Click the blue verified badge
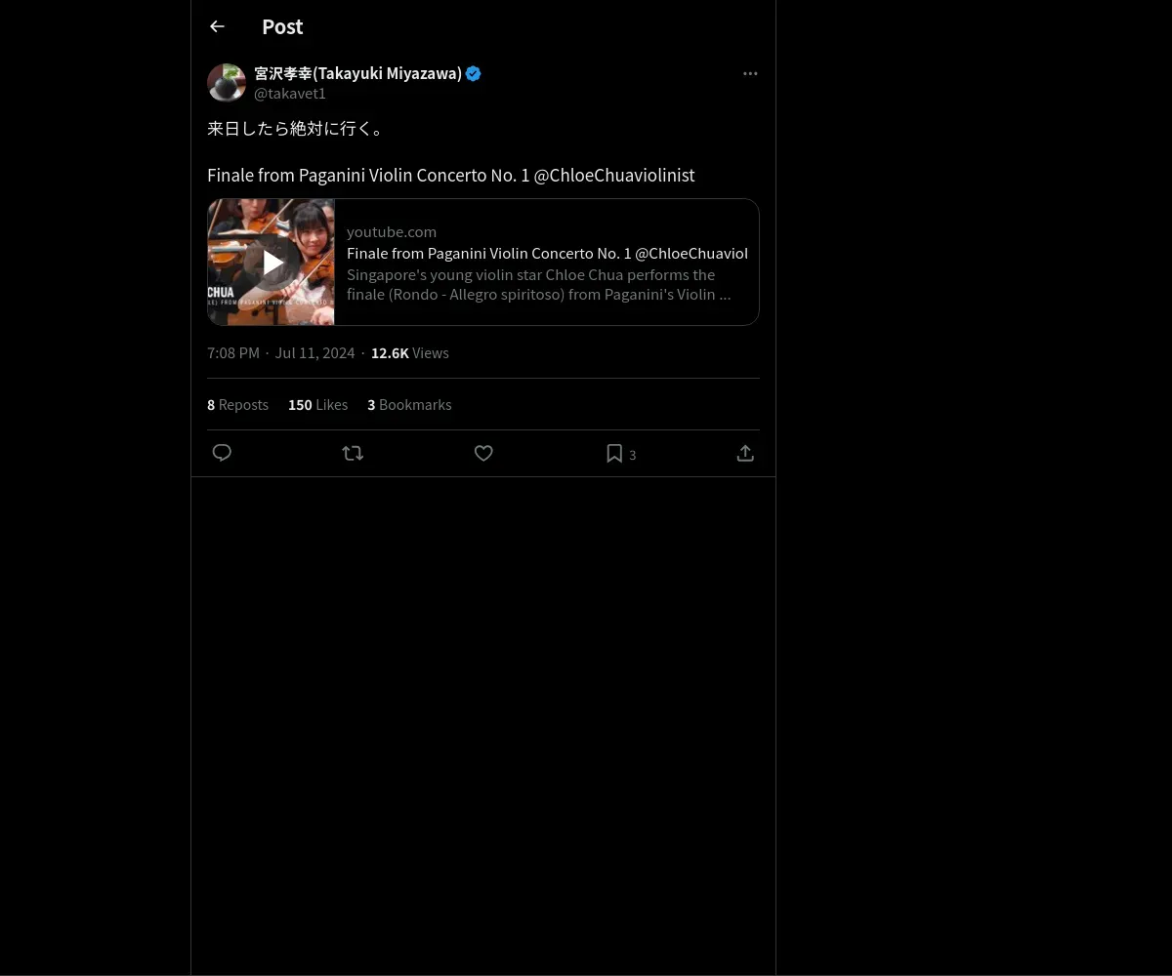The image size is (1172, 976). point(474,73)
